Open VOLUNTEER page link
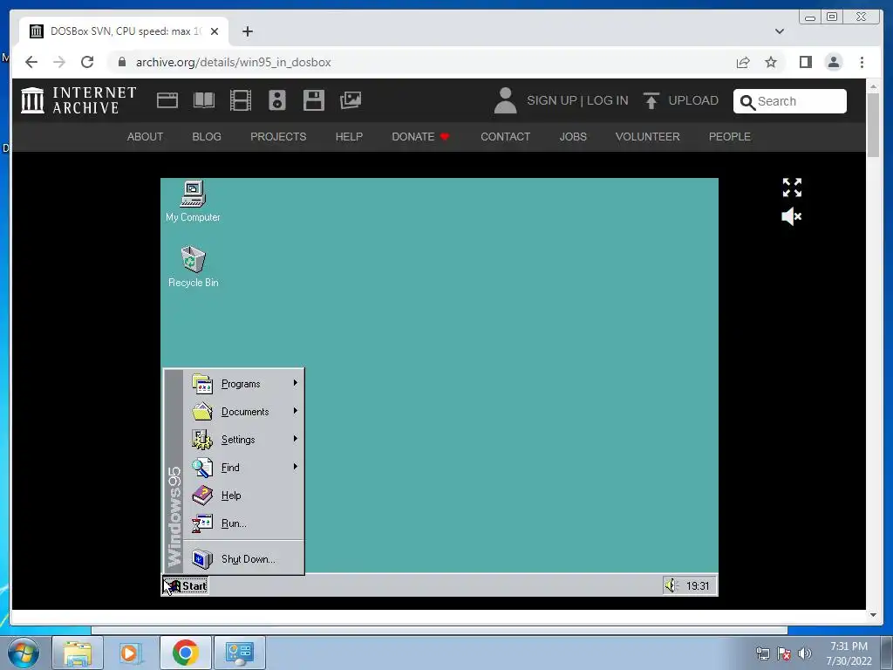This screenshot has height=670, width=893. (x=648, y=137)
